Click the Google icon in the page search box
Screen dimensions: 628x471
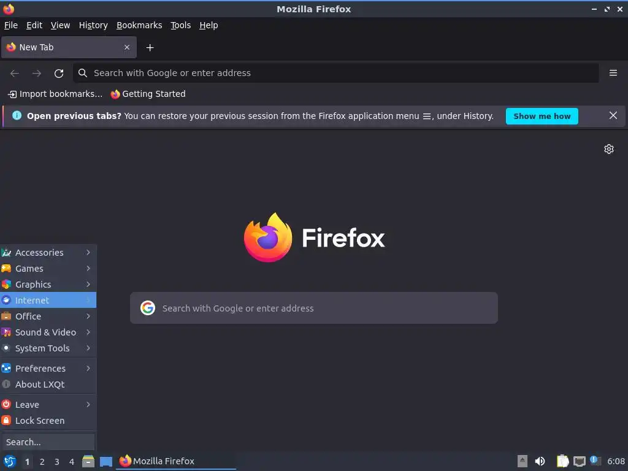[148, 308]
